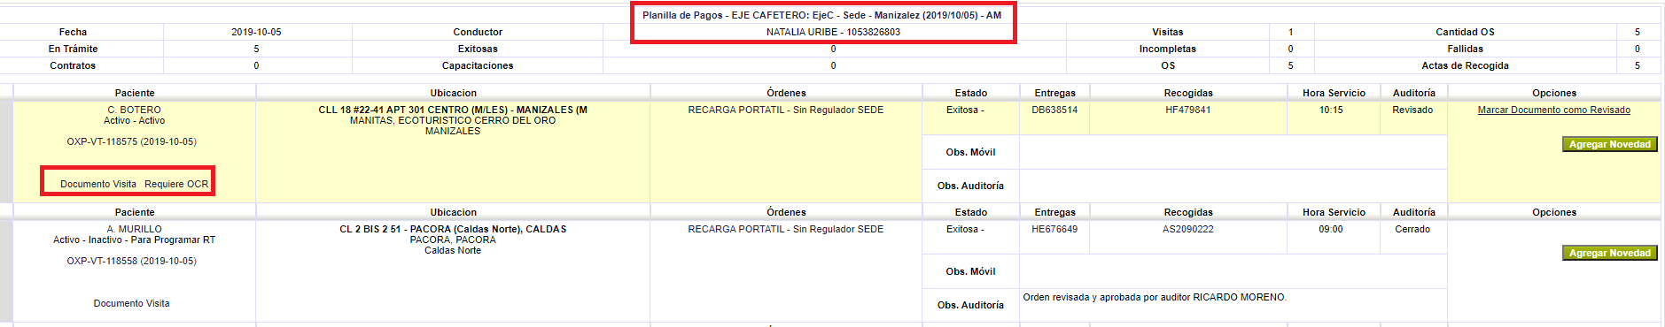Click Fallidas summary label
Image resolution: width=1665 pixels, height=327 pixels.
click(x=1465, y=49)
